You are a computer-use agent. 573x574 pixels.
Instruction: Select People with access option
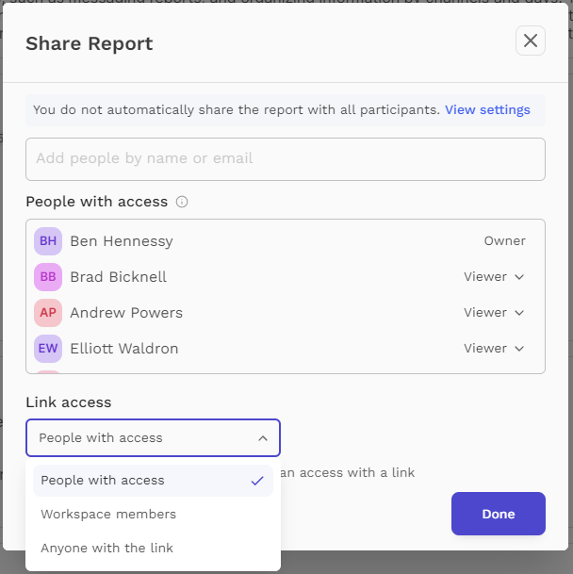coord(153,481)
